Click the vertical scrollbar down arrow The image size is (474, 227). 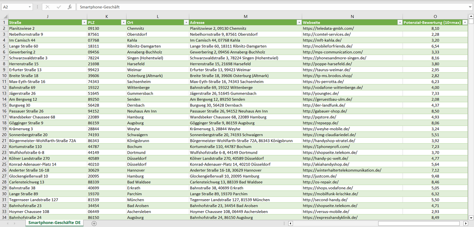tap(471, 218)
